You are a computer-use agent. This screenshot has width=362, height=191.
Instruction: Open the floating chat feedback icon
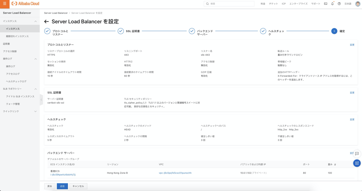(357, 153)
